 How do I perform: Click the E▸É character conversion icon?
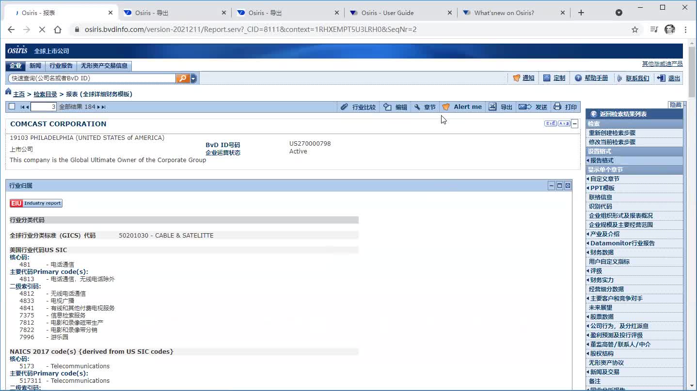pos(551,123)
